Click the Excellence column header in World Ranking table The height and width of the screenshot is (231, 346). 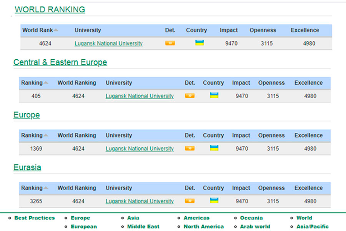tap(304, 30)
